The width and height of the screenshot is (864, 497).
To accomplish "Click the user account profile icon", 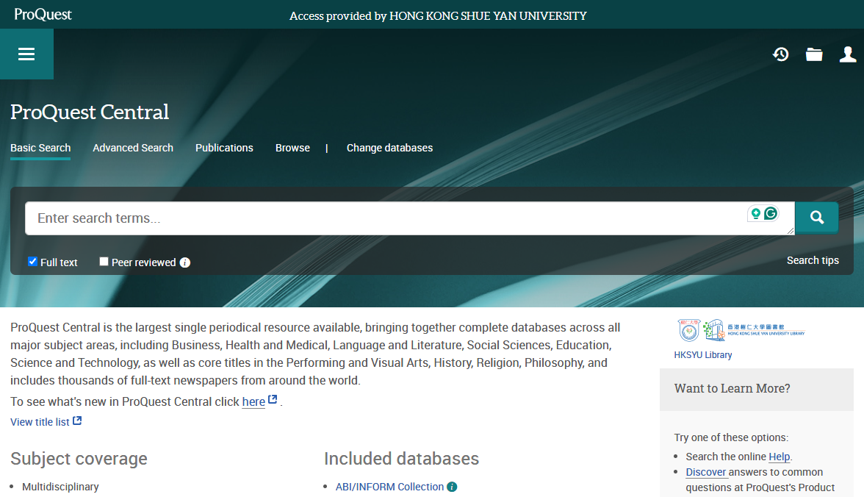I will 848,54.
